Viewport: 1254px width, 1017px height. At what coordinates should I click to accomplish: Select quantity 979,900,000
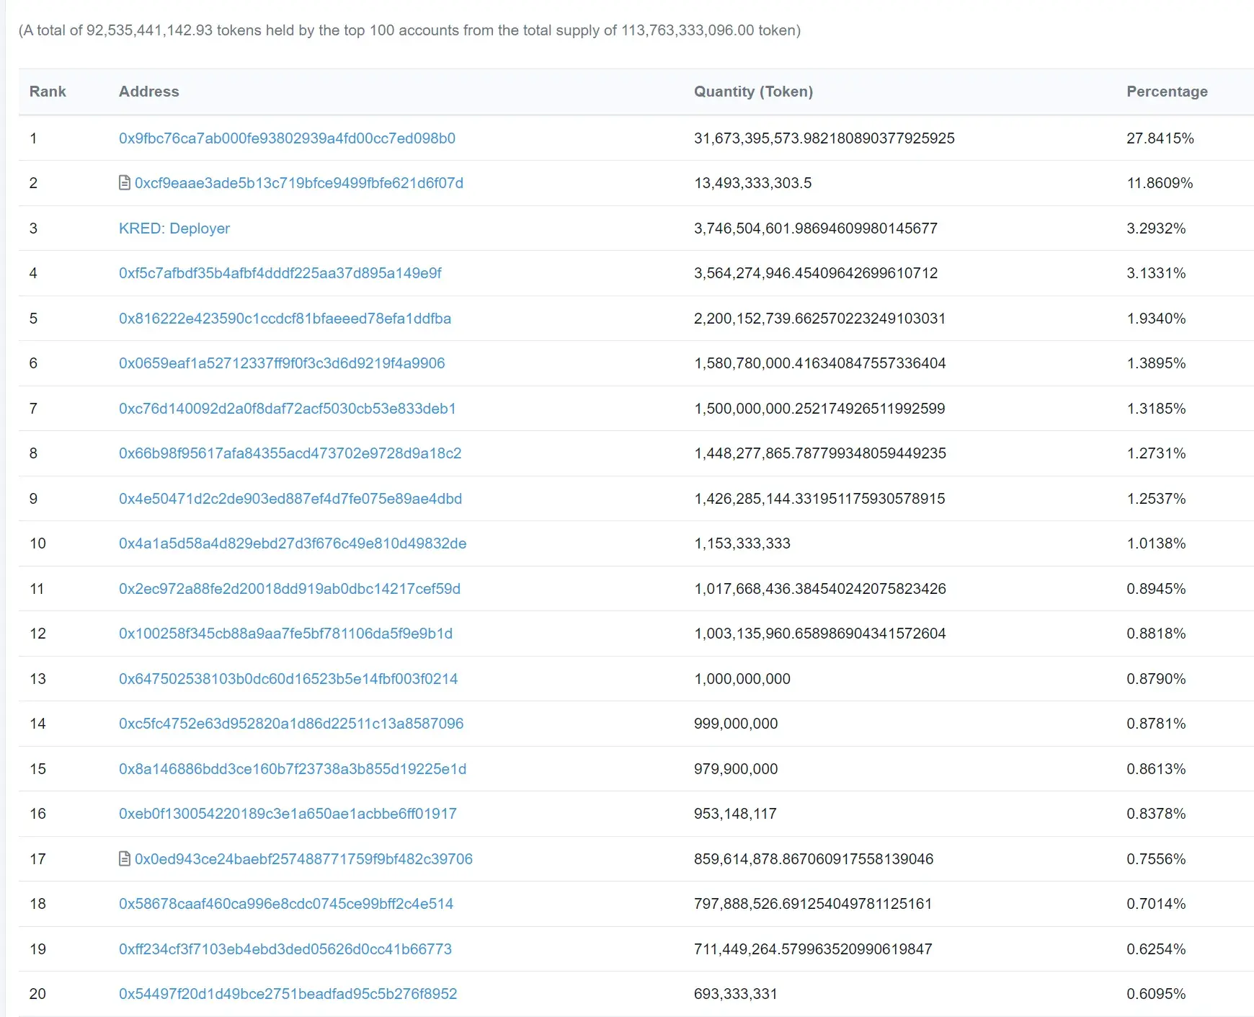(736, 768)
